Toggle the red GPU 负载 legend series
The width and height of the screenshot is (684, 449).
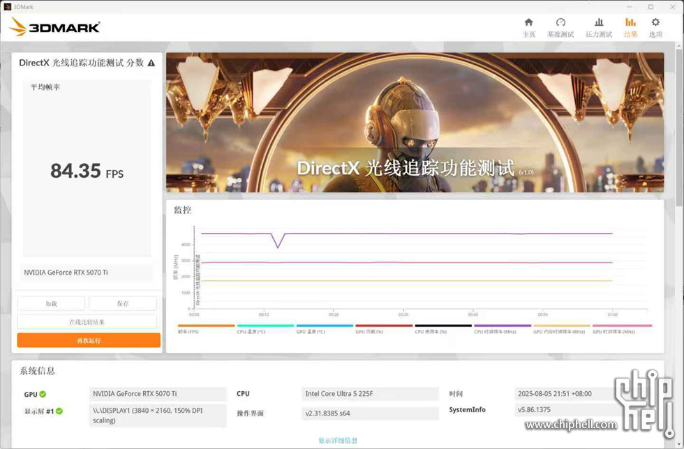click(384, 328)
